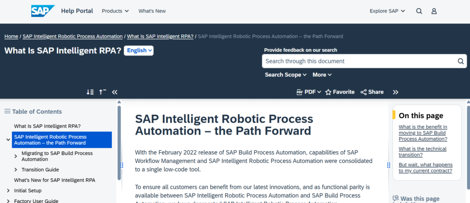The image size is (470, 203).
Task: Expand the Initial Setup tree node
Action: [x=8, y=190]
